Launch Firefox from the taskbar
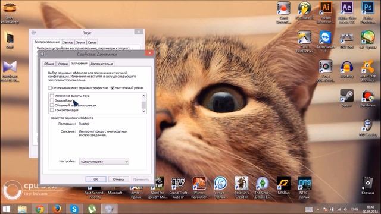The height and width of the screenshot is (214, 381). pyautogui.click(x=57, y=209)
